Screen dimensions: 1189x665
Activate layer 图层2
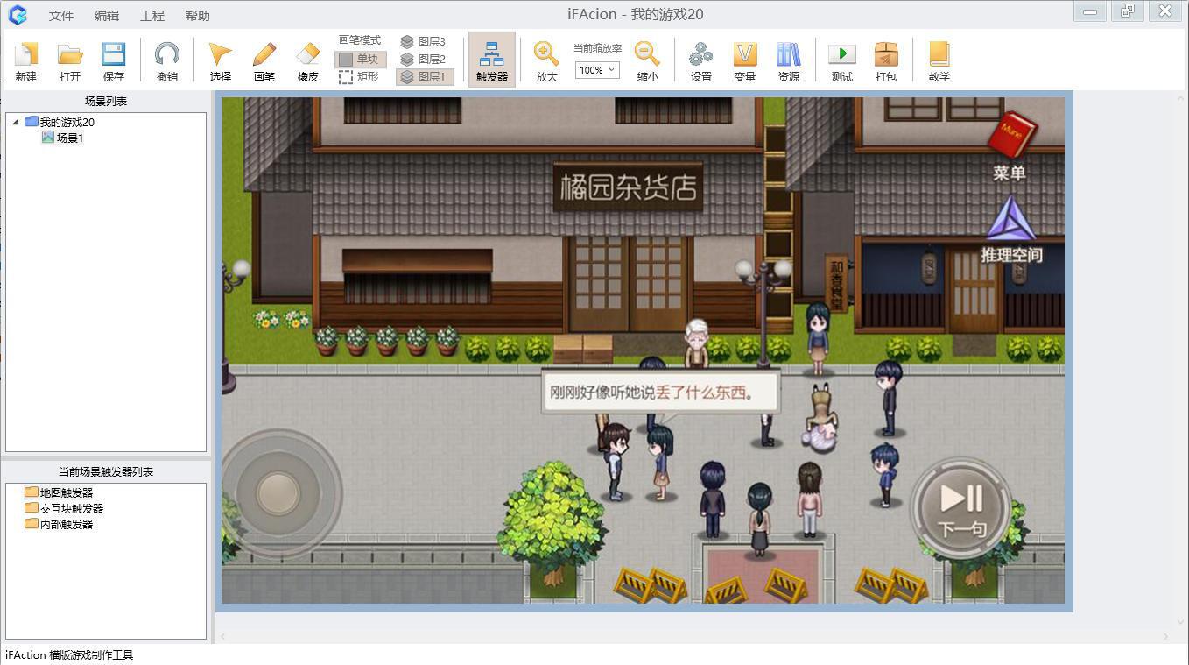424,59
